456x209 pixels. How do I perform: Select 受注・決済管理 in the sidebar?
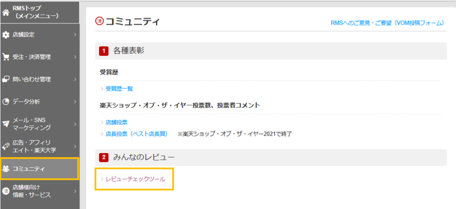pos(40,57)
